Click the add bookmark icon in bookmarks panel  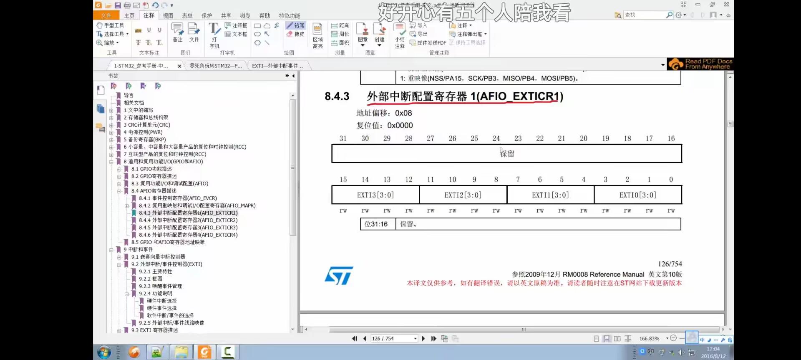click(128, 86)
